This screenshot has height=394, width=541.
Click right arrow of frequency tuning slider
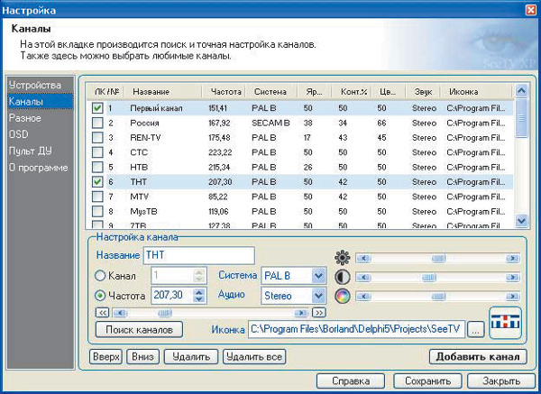[x=301, y=313]
